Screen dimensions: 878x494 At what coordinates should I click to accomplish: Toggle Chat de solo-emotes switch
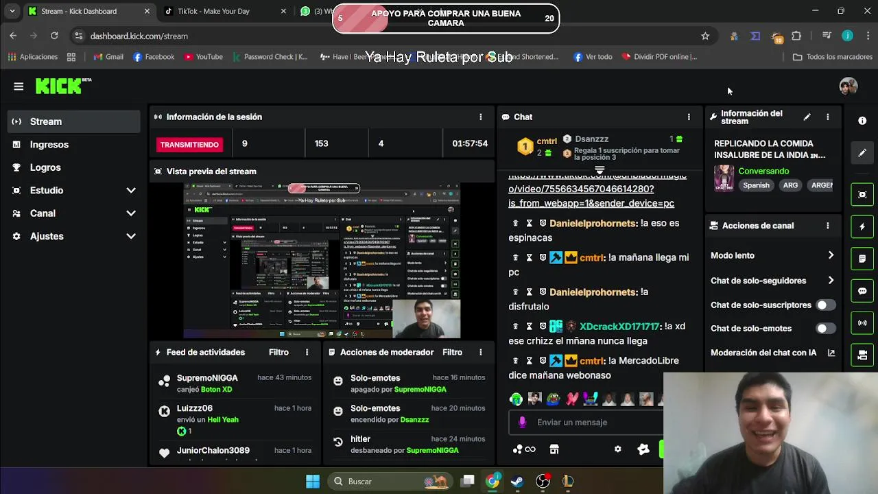(825, 329)
